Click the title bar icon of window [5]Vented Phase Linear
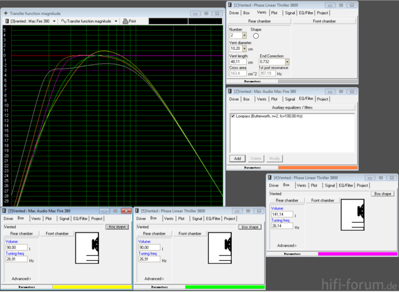The image size is (399, 292). pyautogui.click(x=137, y=211)
